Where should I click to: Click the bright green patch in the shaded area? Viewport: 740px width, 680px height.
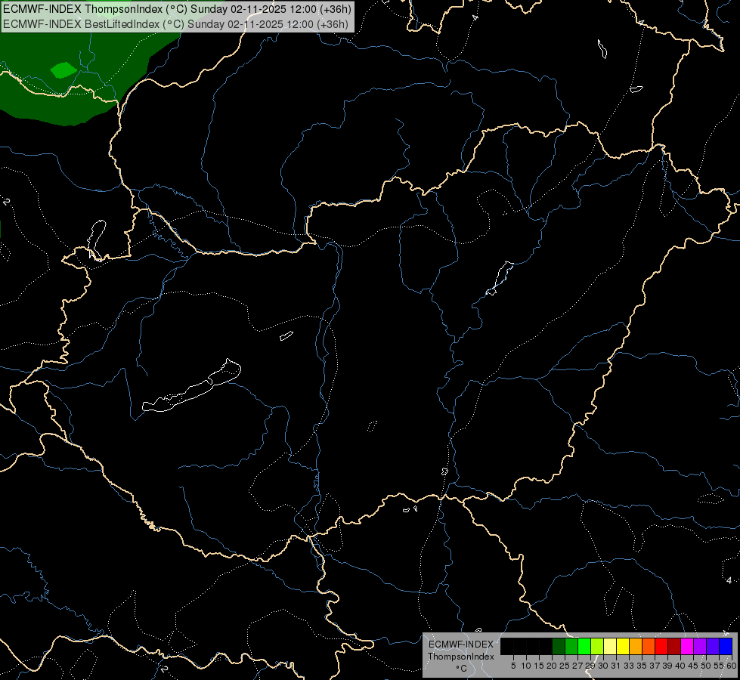pos(63,70)
